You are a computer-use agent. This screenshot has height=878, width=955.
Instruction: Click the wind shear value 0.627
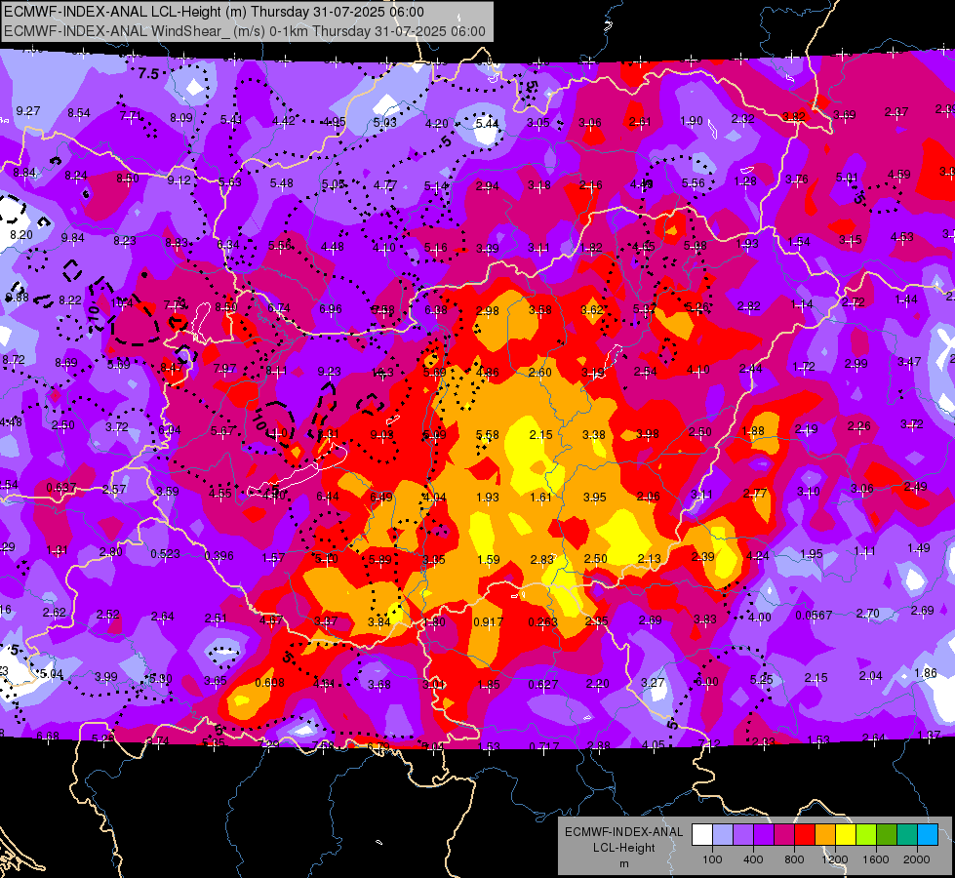pyautogui.click(x=542, y=684)
